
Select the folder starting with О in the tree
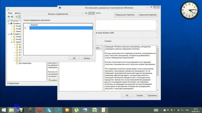pos(18,50)
